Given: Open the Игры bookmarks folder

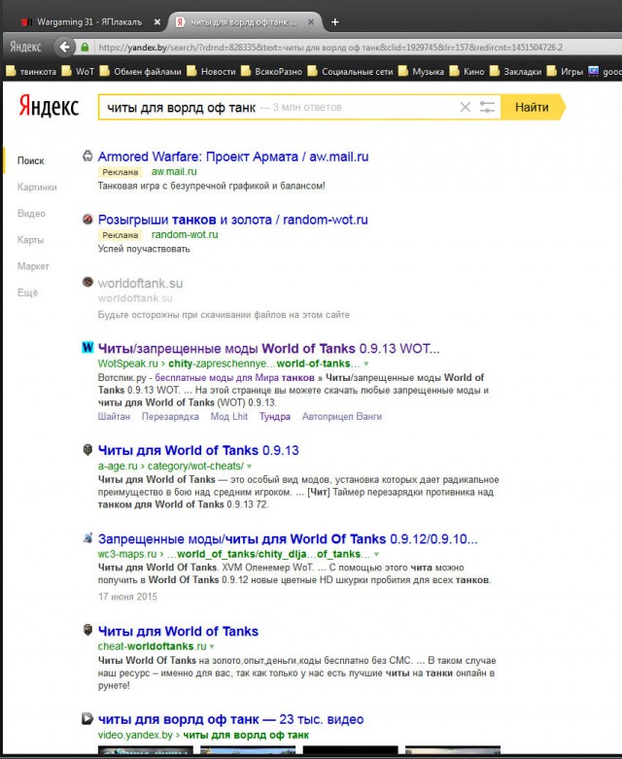Looking at the screenshot, I should [565, 72].
